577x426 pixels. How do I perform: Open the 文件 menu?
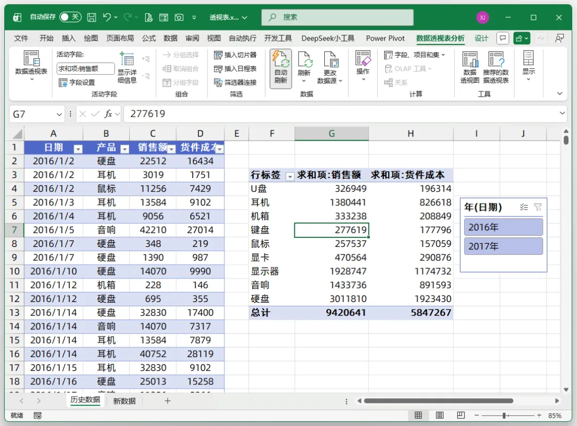point(21,38)
